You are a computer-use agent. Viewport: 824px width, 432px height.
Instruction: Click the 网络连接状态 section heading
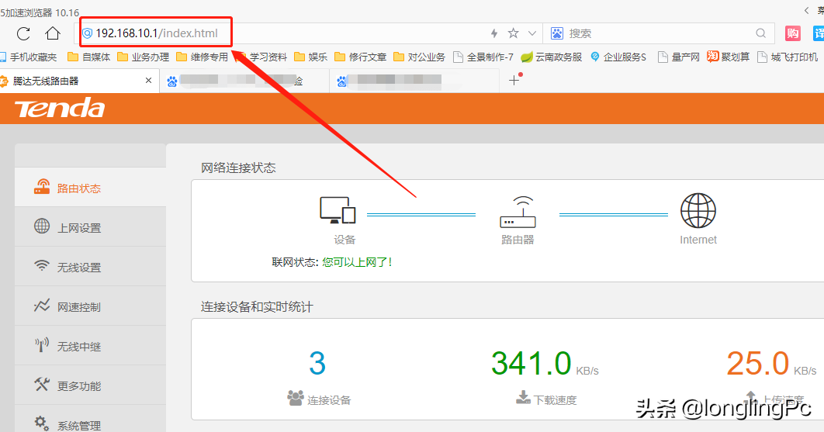click(x=238, y=168)
